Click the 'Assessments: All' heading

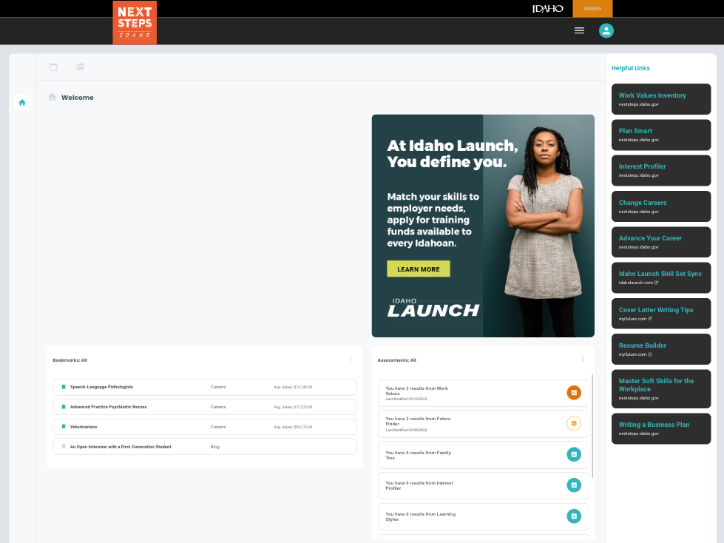click(x=396, y=360)
